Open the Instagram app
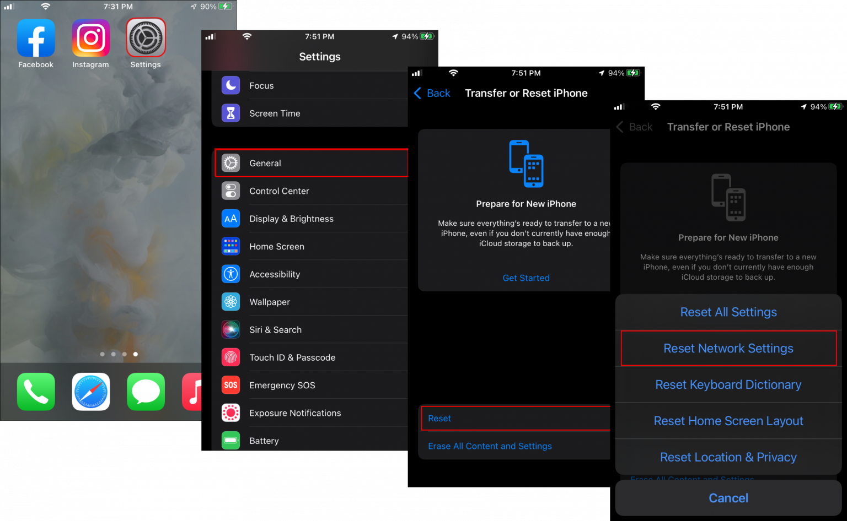The height and width of the screenshot is (521, 847). pos(90,39)
